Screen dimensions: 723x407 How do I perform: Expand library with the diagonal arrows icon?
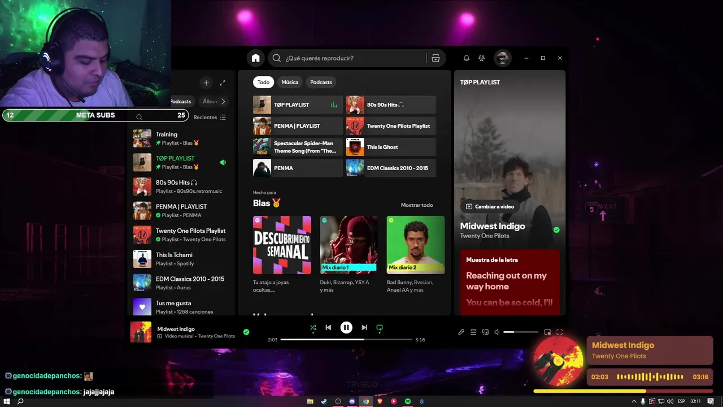tap(223, 83)
